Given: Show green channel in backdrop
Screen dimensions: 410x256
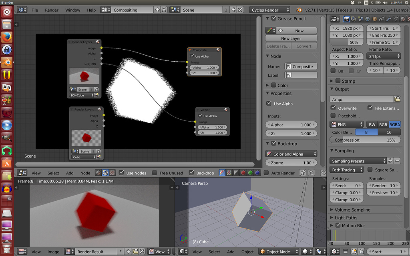Looking at the screenshot, I should [x=250, y=173].
